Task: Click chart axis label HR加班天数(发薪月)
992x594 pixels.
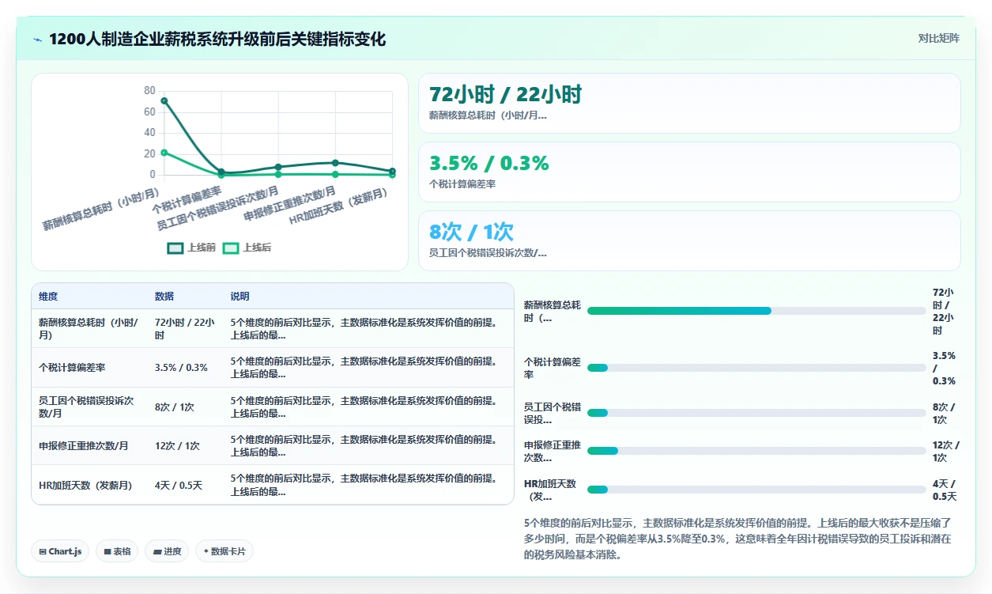Action: click(x=338, y=206)
